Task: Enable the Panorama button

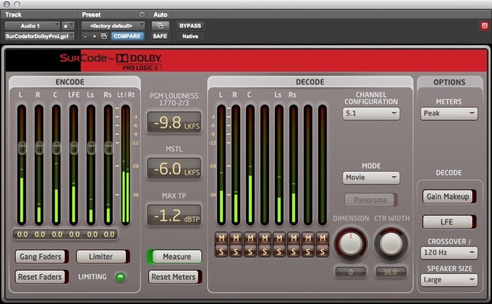Action: pyautogui.click(x=371, y=200)
